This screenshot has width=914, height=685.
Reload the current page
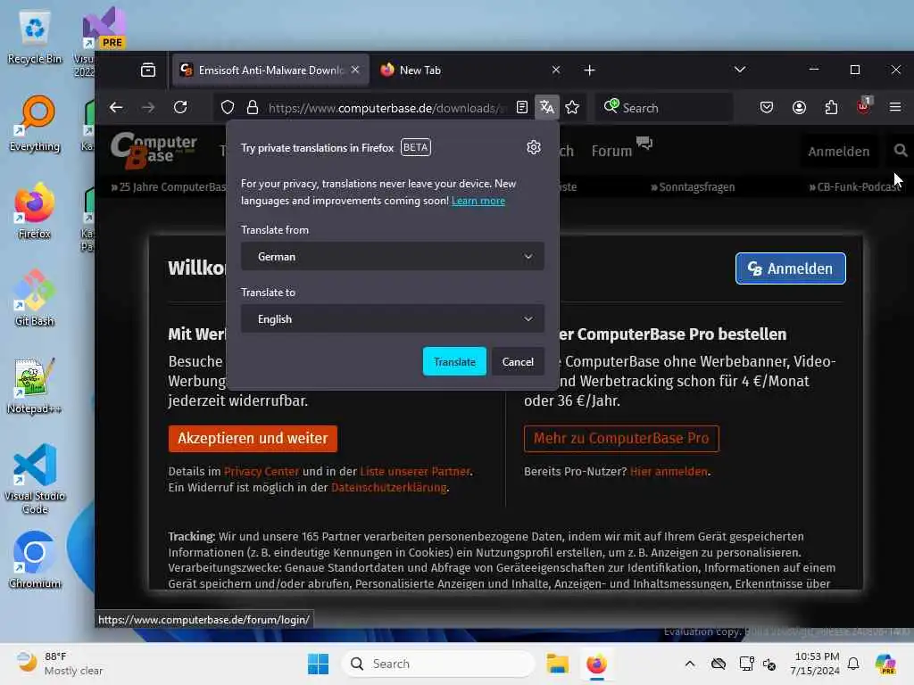(x=180, y=107)
